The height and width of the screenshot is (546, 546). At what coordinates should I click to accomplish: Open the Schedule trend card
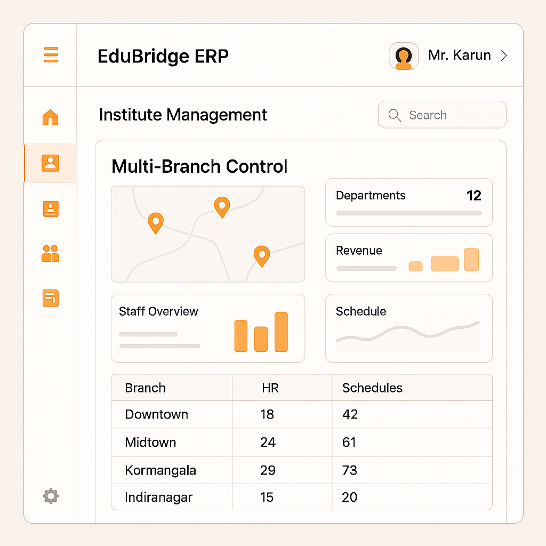408,328
